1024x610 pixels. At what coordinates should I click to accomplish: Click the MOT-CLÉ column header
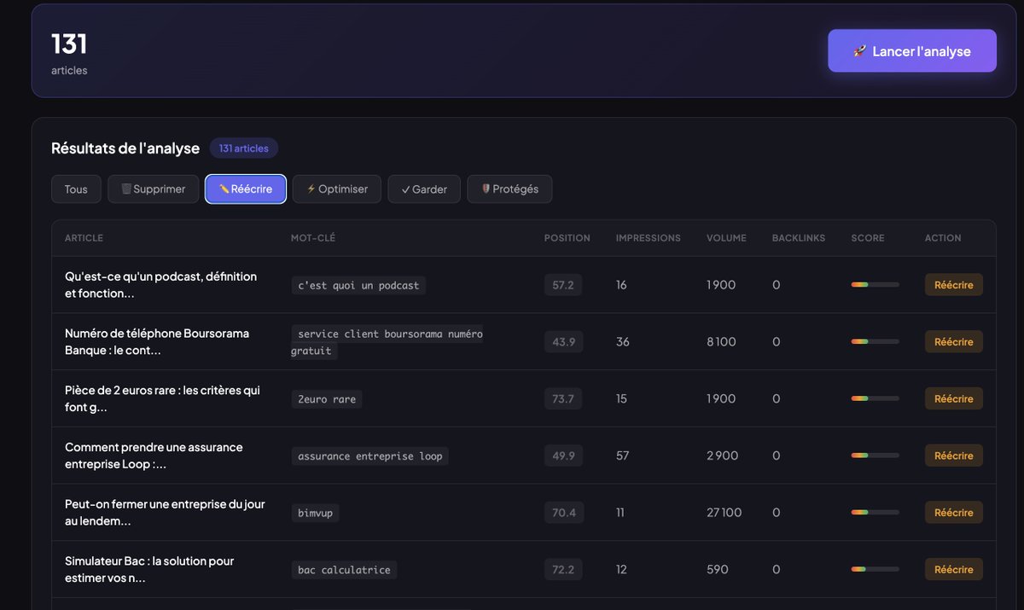[x=313, y=238]
